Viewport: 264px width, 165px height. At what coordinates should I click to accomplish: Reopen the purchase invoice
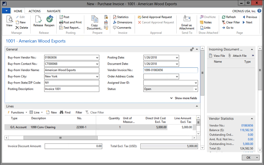pyautogui.click(x=50, y=21)
